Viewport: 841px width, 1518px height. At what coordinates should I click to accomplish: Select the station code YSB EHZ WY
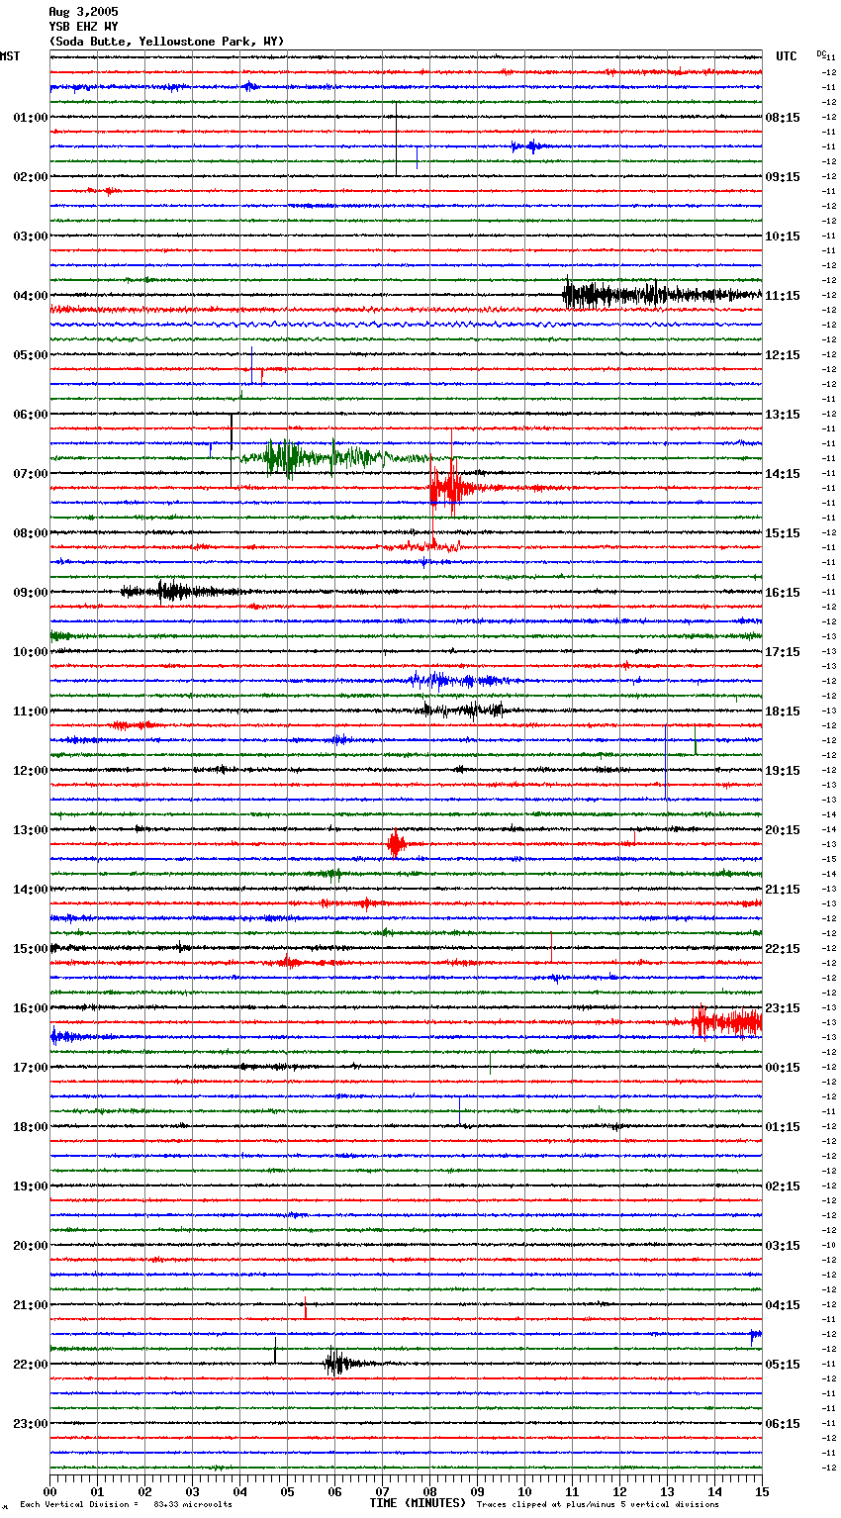click(x=83, y=27)
